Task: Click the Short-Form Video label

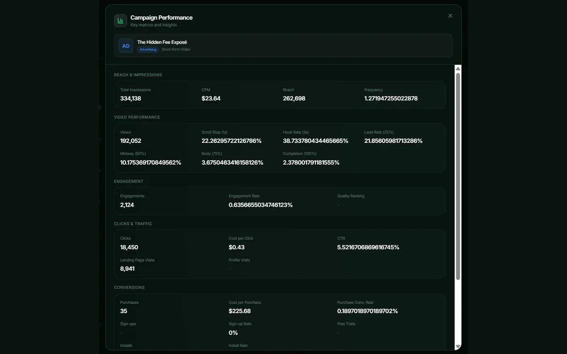Action: coord(176,49)
